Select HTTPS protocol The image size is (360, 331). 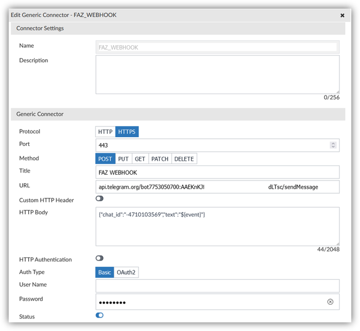[x=127, y=132]
